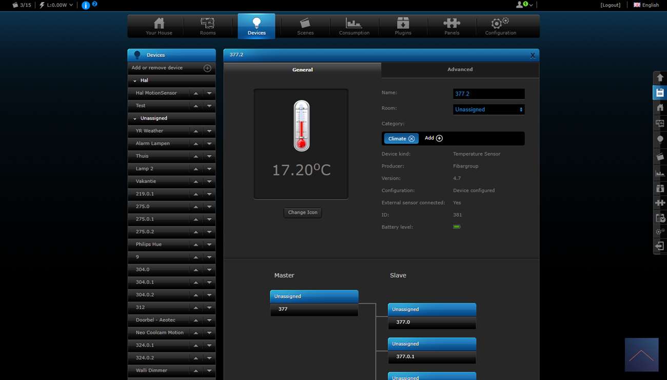Click the logout door icon in right sidebar
This screenshot has width=667, height=380.
pyautogui.click(x=660, y=247)
